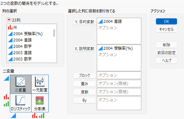Click the blue continuous triangle below ロジスティック
The image size is (184, 119).
click(x=13, y=116)
